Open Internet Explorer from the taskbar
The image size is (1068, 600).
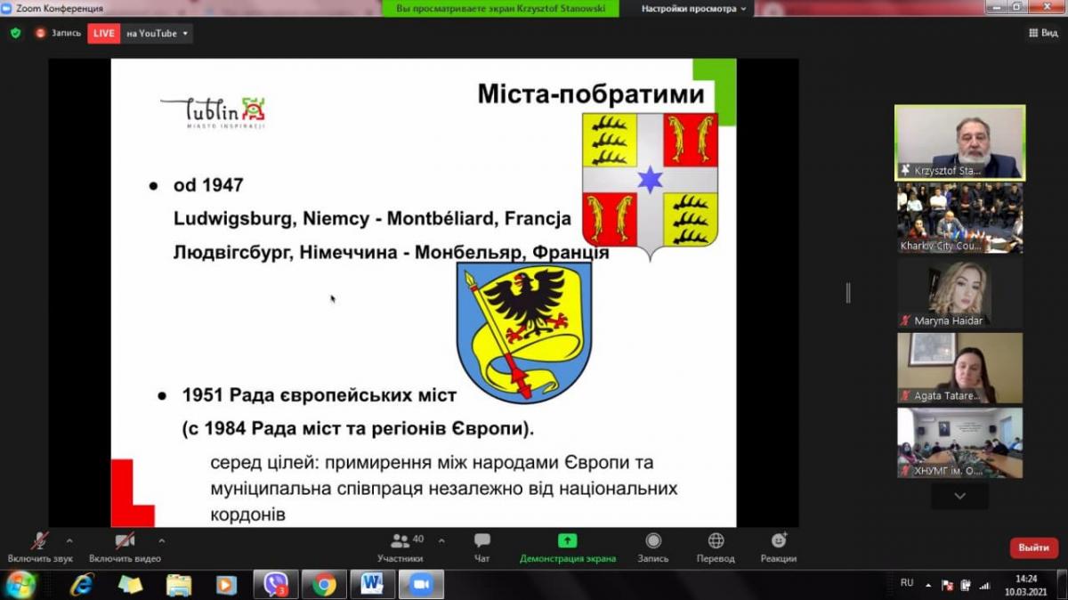[x=83, y=585]
